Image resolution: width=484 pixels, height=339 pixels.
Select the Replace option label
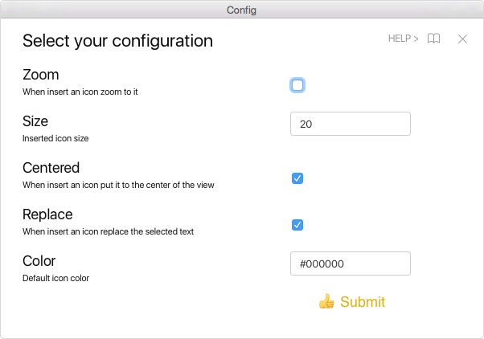(47, 214)
